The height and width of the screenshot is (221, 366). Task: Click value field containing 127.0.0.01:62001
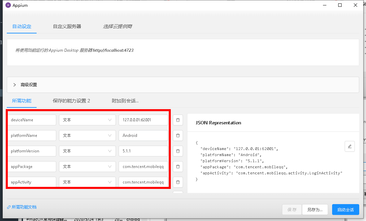click(x=143, y=120)
